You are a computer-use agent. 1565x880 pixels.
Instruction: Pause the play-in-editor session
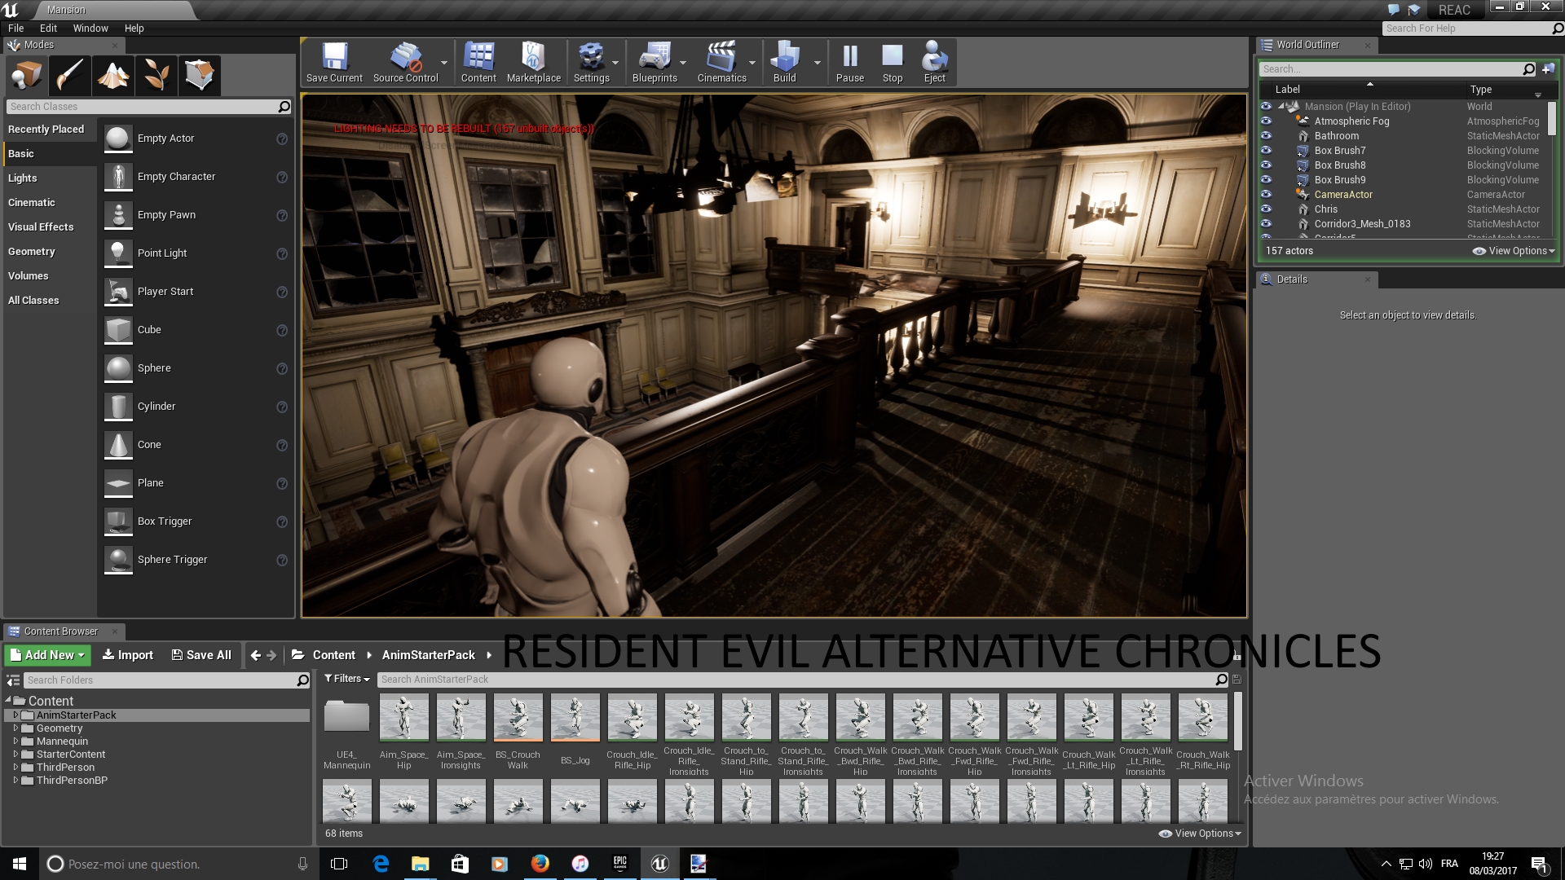849,63
